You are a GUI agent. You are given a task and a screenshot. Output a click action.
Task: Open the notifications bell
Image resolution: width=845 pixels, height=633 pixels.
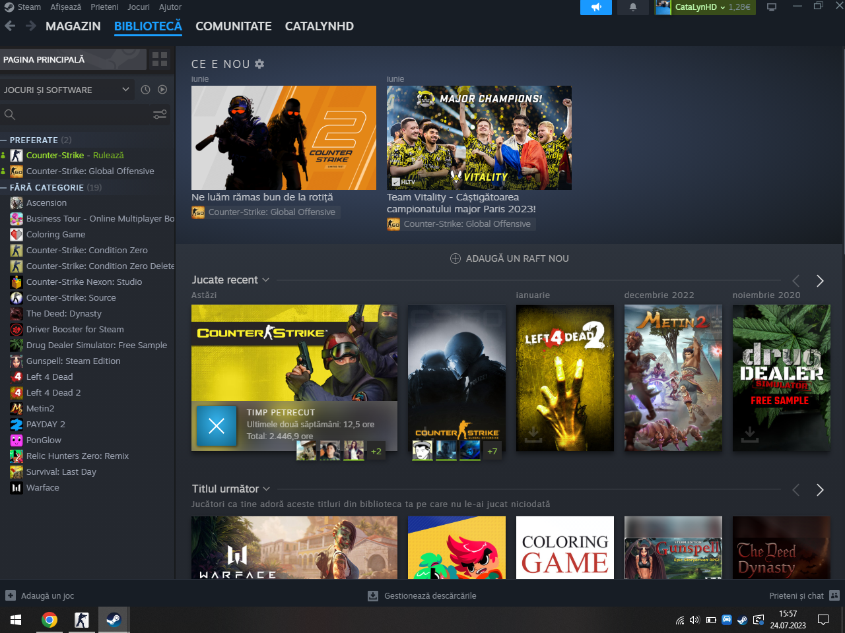[632, 7]
